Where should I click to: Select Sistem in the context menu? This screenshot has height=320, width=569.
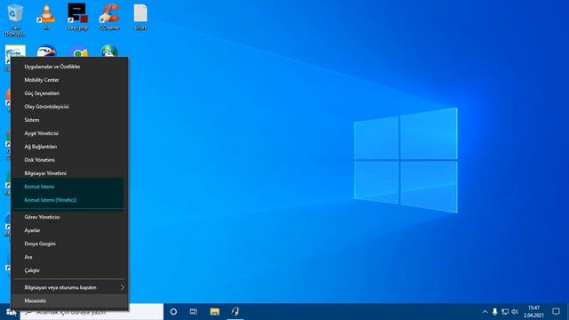pos(69,120)
